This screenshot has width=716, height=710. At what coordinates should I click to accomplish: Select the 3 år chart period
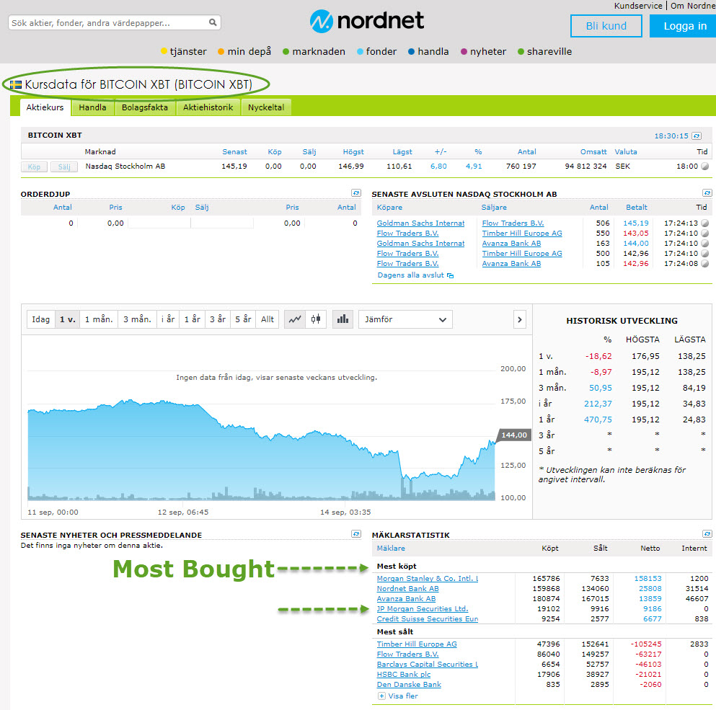coord(218,319)
